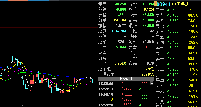Click the 买六 bid row at 48.000
This screenshot has width=201, height=107.
click(177, 91)
